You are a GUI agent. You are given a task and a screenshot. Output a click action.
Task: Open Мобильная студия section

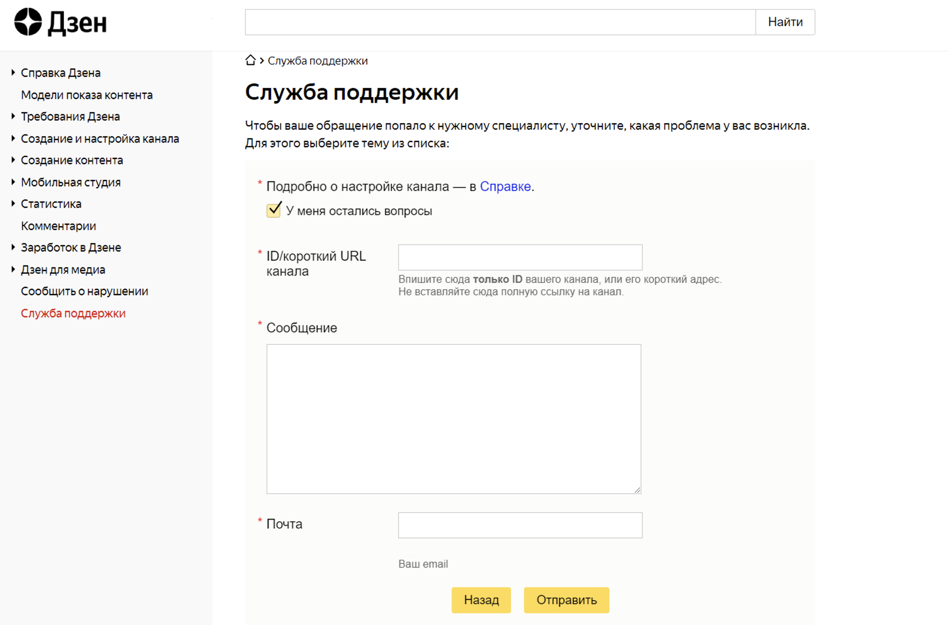click(x=71, y=182)
